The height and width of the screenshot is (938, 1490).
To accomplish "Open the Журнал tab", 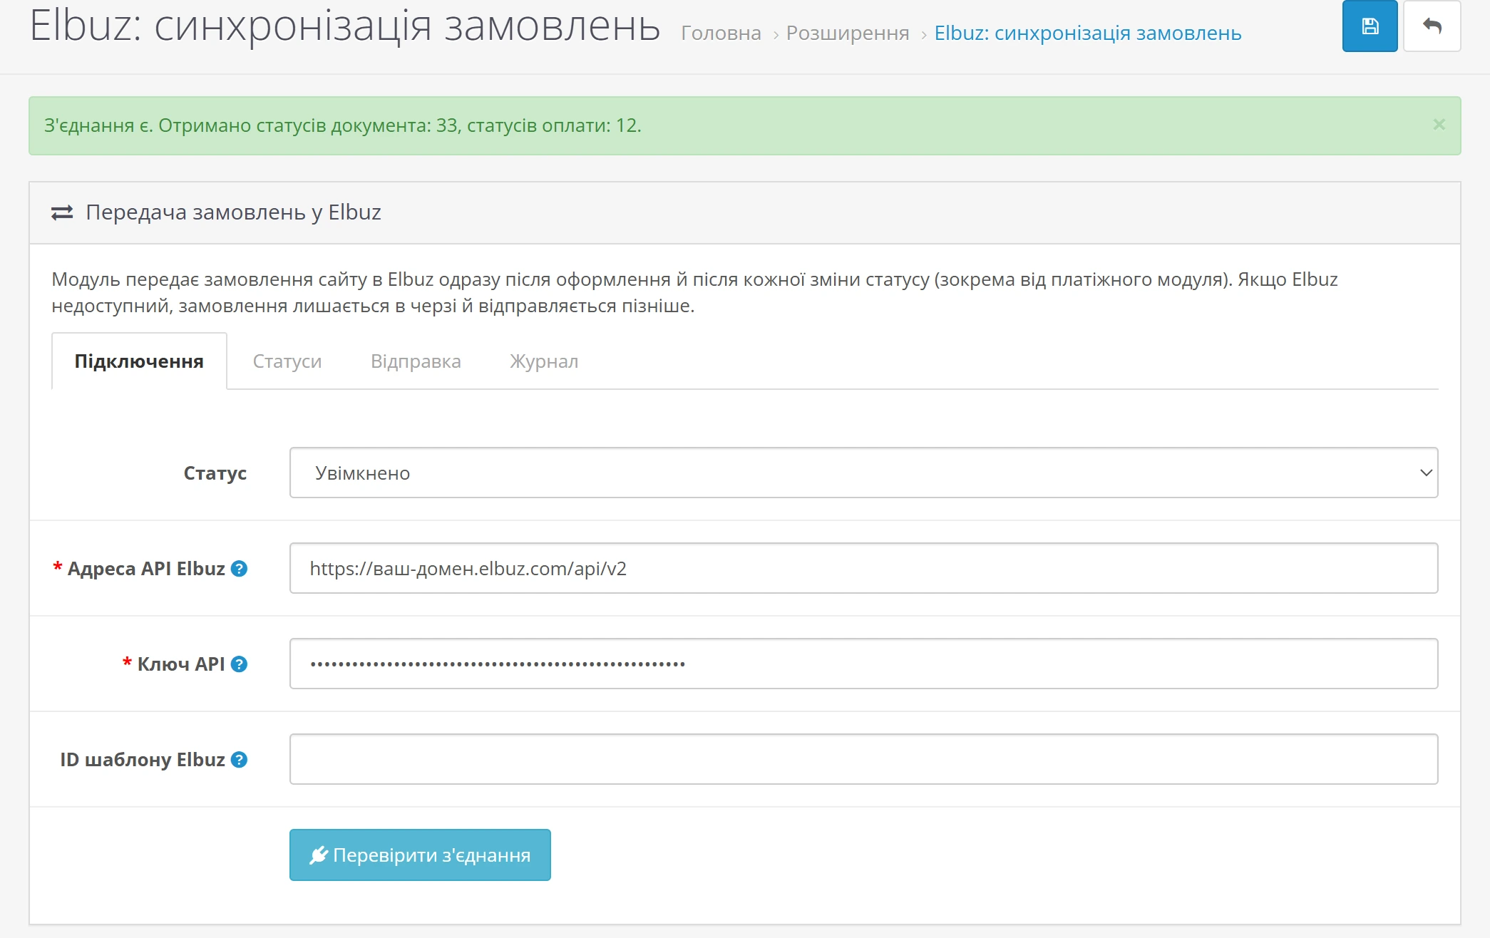I will (x=544, y=361).
